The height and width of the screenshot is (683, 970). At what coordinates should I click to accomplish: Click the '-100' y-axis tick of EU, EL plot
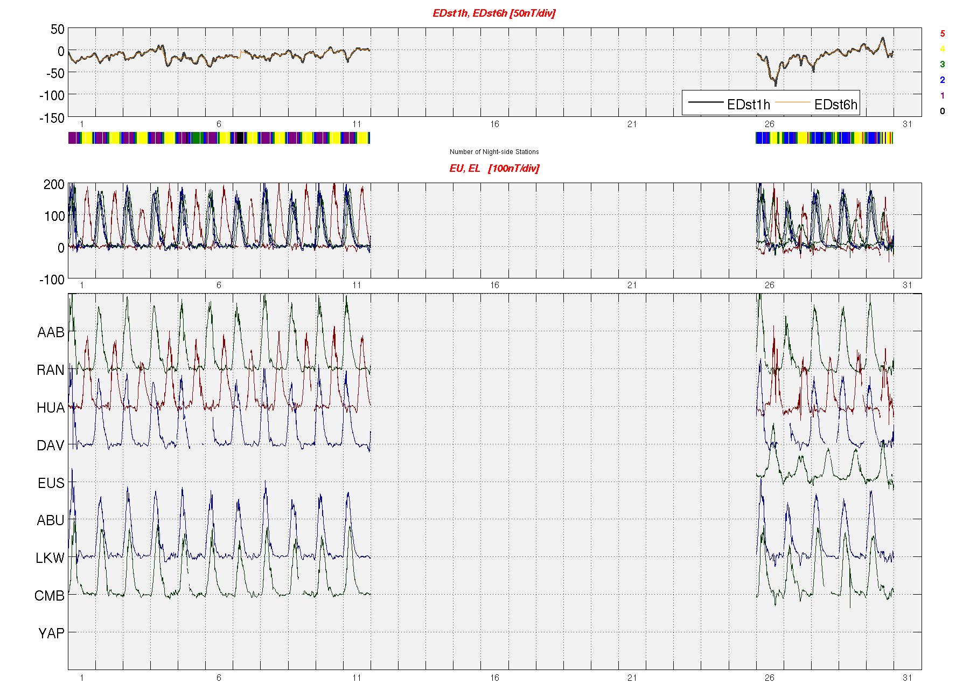52,280
